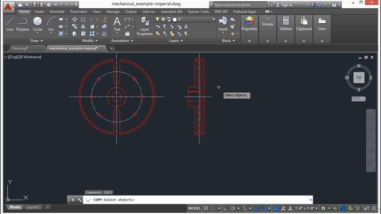Image resolution: width=381 pixels, height=214 pixels.
Task: Click the Open file icon in quick access toolbar
Action: [27, 5]
